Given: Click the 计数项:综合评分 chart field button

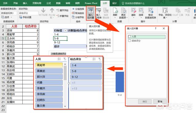Looking at the screenshot, I should point(58,54).
